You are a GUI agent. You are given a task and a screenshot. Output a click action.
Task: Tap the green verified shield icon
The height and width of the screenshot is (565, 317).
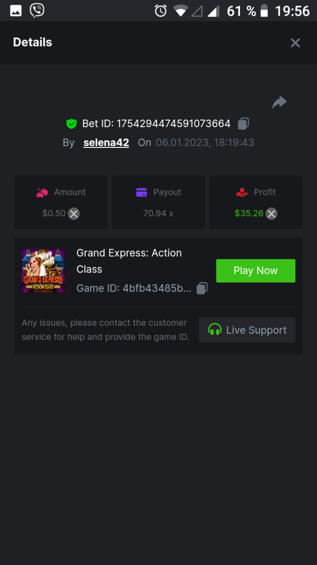pyautogui.click(x=71, y=124)
